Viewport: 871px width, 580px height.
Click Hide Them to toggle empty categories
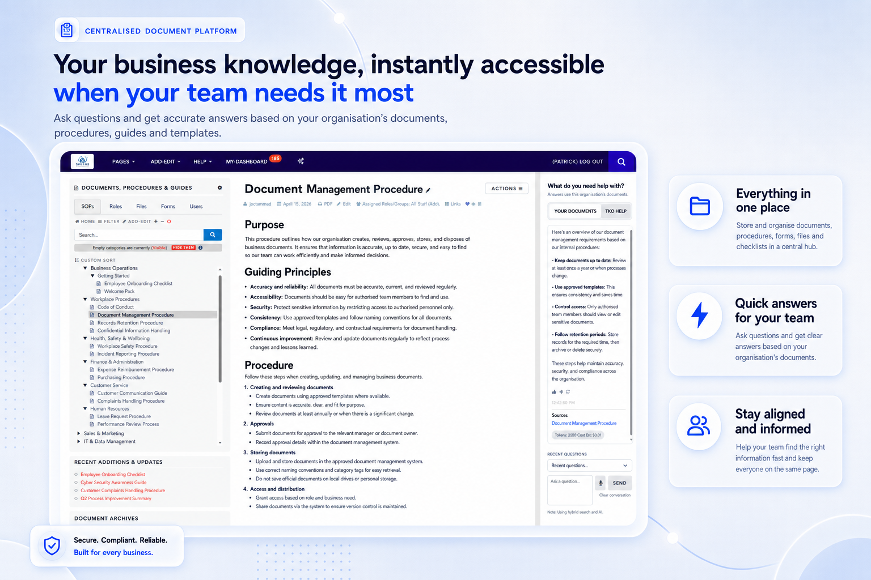pyautogui.click(x=183, y=248)
